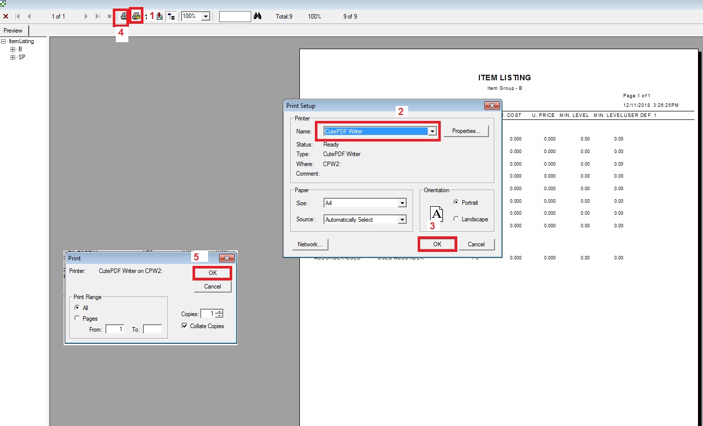Open Printer Setup from the toolbar icon
This screenshot has width=703, height=426.
136,16
